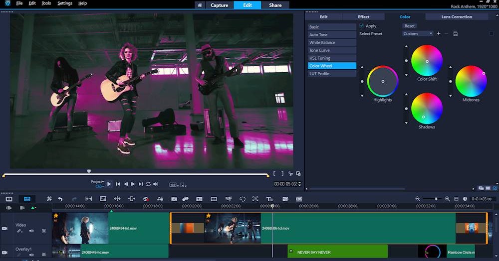Click the undo arrow in timeline toolbar
Screen dimensions: 499x261
[x=60, y=199]
